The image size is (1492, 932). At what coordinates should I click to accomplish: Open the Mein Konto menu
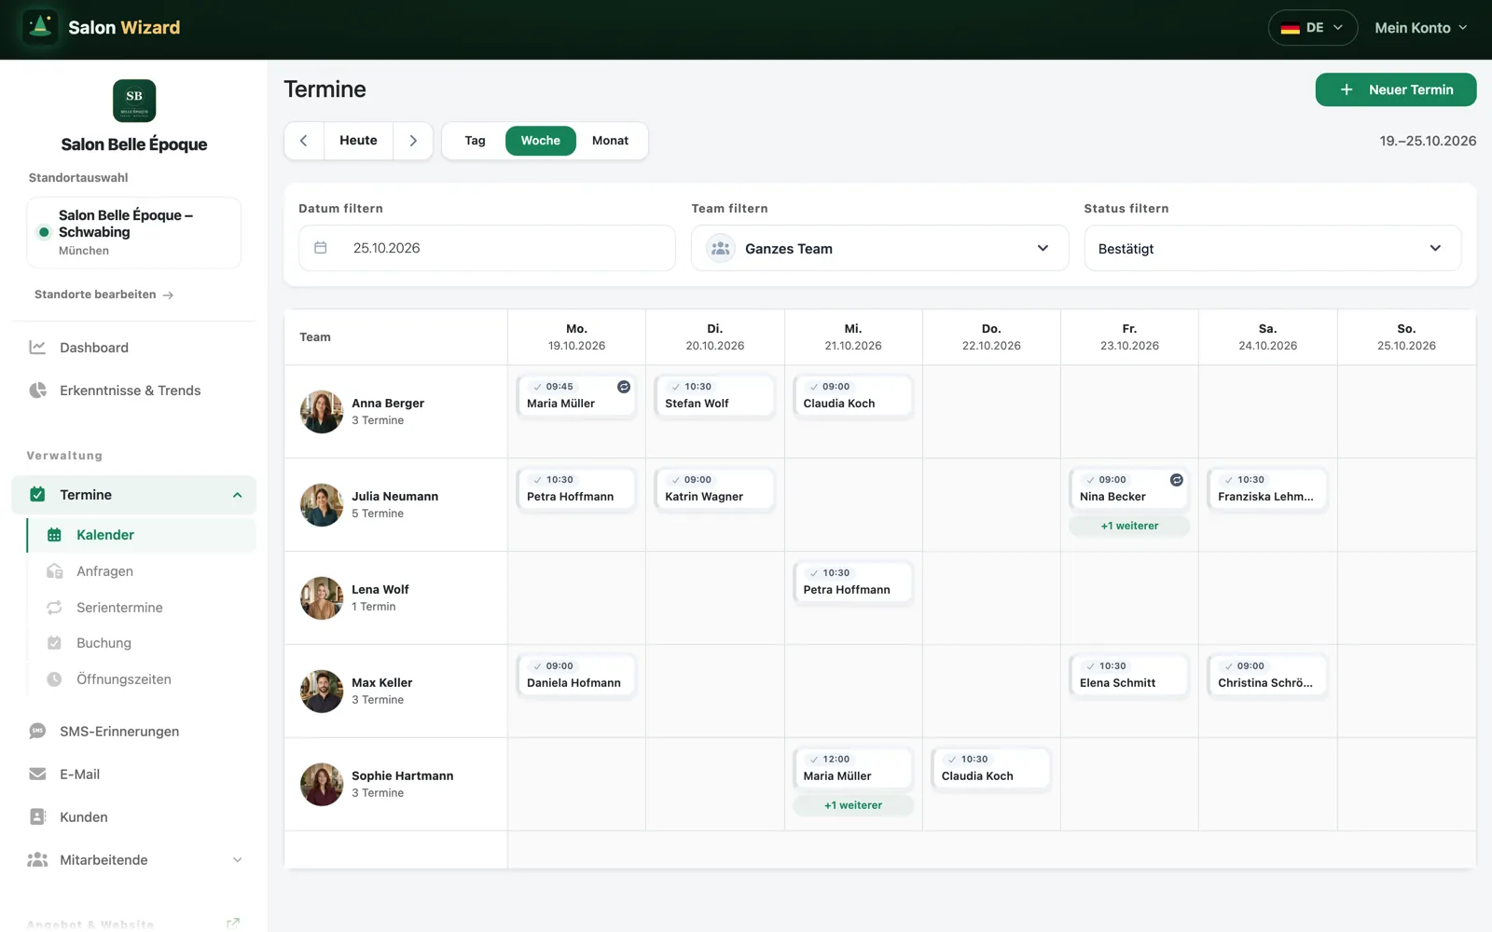[x=1421, y=28]
